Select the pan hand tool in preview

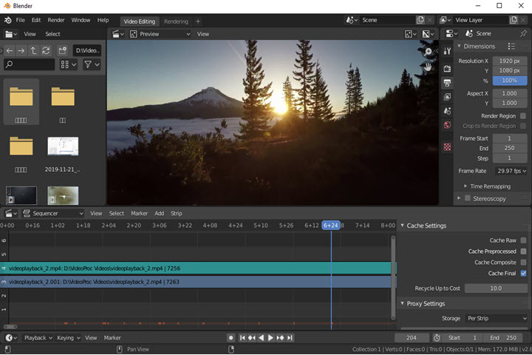(x=428, y=67)
